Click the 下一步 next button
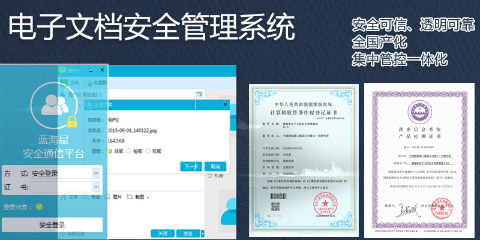This screenshot has height=240, width=480. pyautogui.click(x=191, y=166)
